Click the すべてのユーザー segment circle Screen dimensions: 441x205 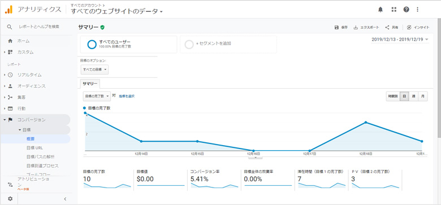click(92, 45)
